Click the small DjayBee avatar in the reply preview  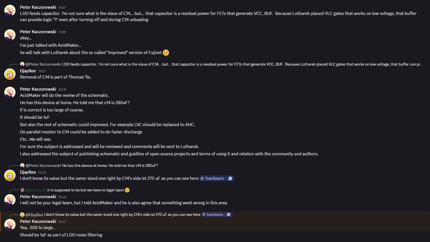point(22,215)
